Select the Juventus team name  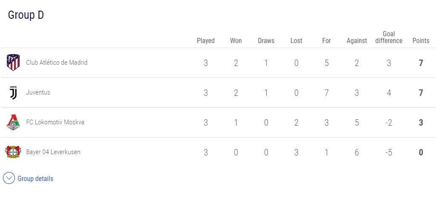(x=38, y=92)
